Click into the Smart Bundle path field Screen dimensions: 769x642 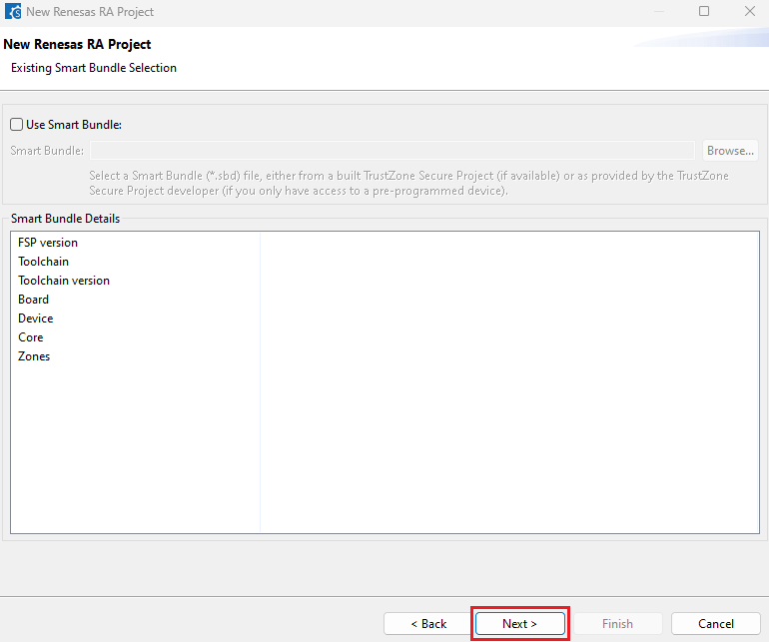(392, 151)
